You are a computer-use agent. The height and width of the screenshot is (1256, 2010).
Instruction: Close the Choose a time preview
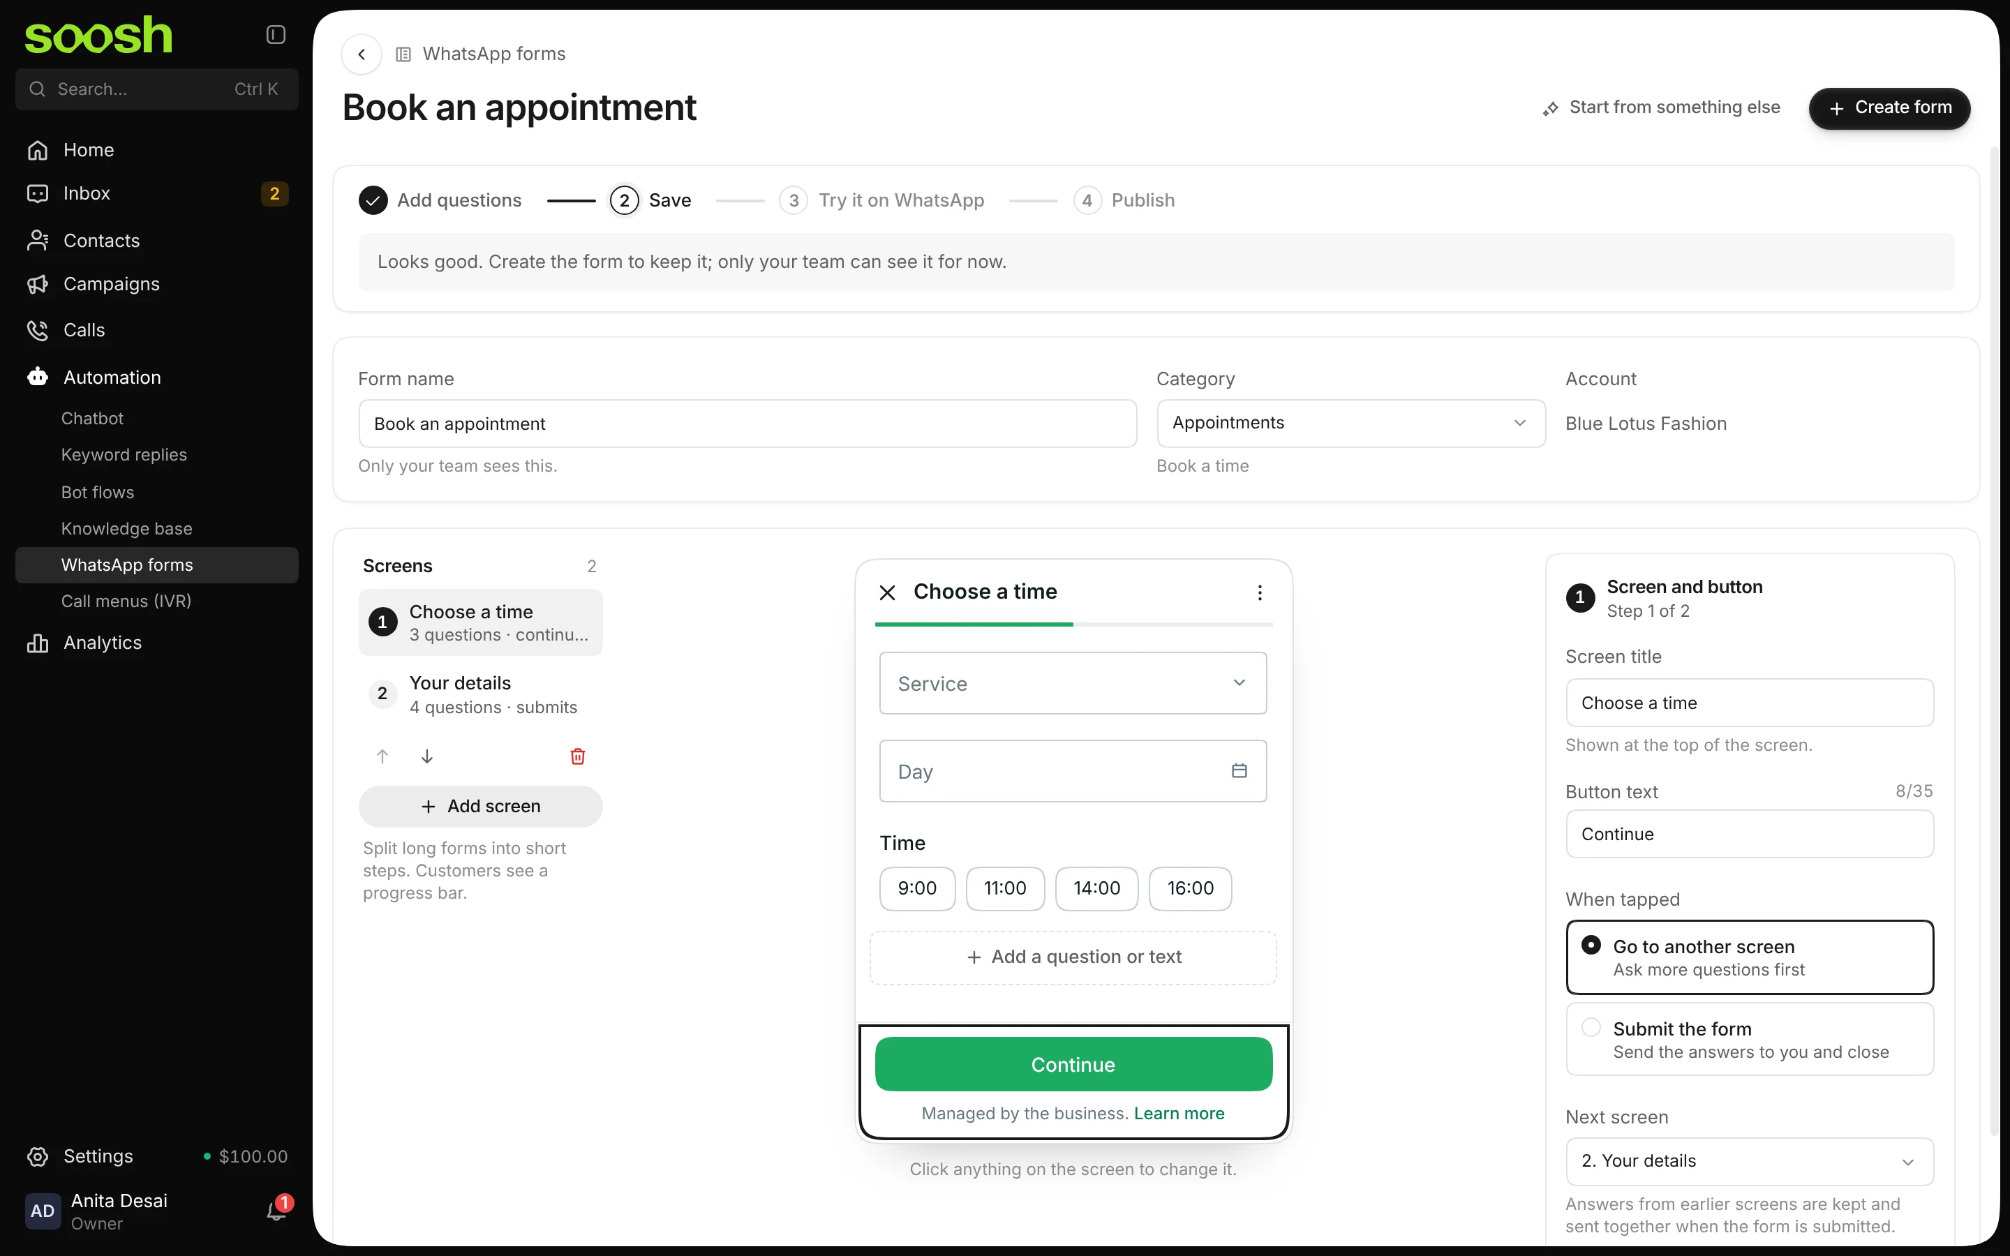(x=887, y=592)
